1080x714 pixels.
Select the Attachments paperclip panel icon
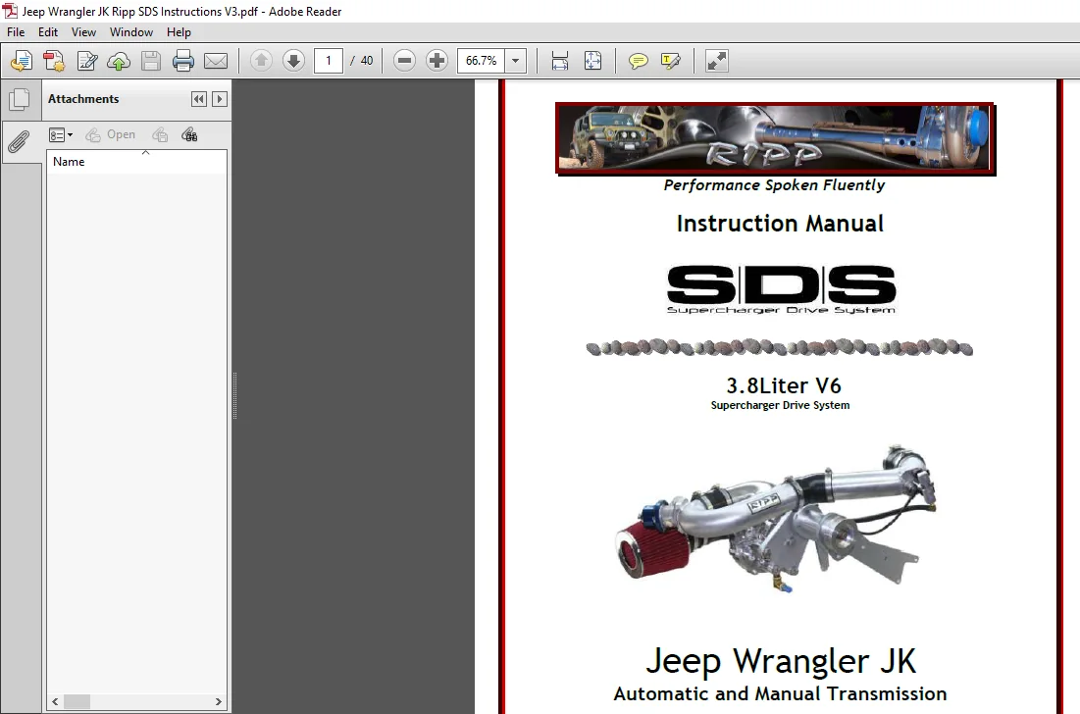[19, 142]
